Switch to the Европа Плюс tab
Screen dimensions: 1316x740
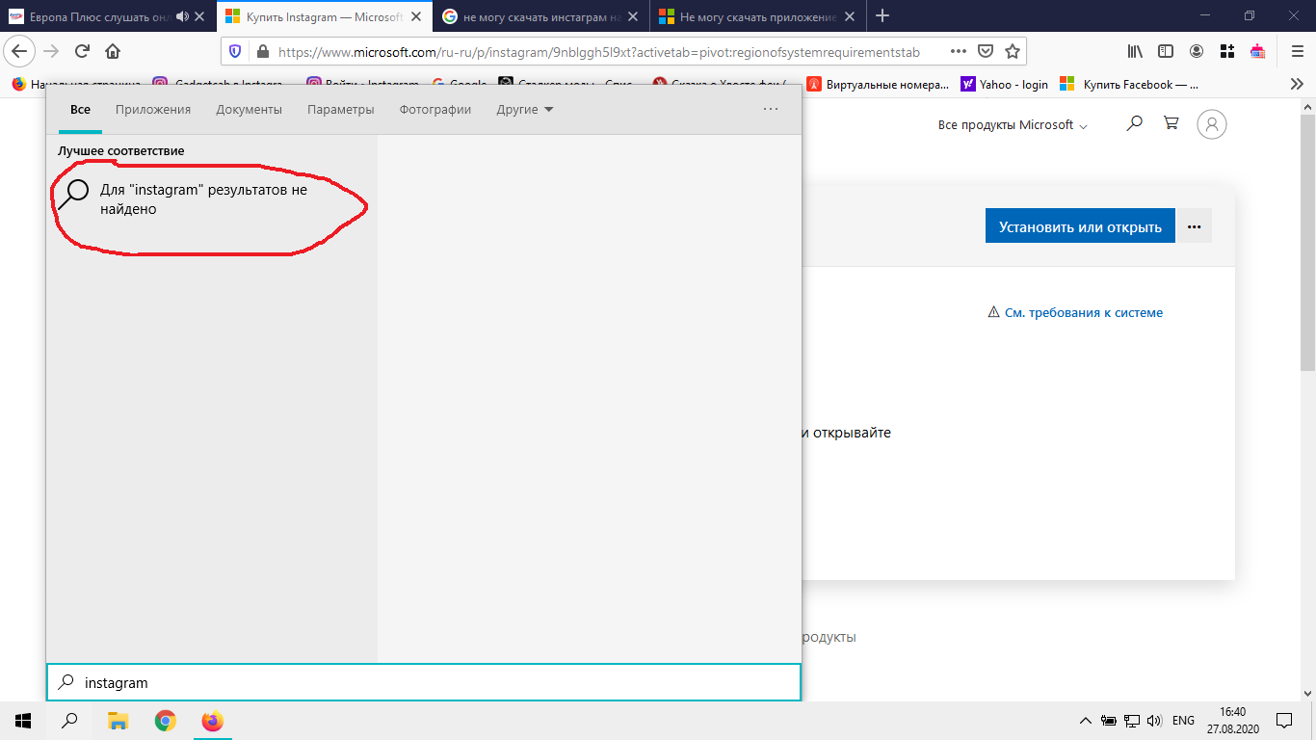108,16
